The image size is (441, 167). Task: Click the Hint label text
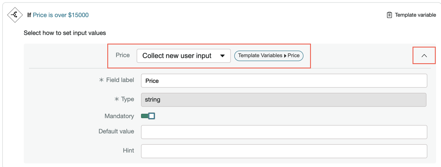(x=128, y=150)
